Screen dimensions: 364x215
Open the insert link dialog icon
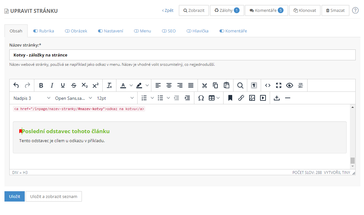coord(241,98)
